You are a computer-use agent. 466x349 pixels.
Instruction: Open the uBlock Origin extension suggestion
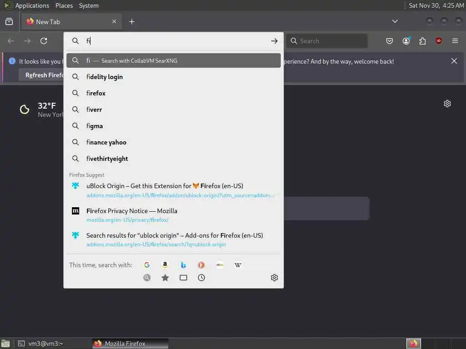pos(173,190)
